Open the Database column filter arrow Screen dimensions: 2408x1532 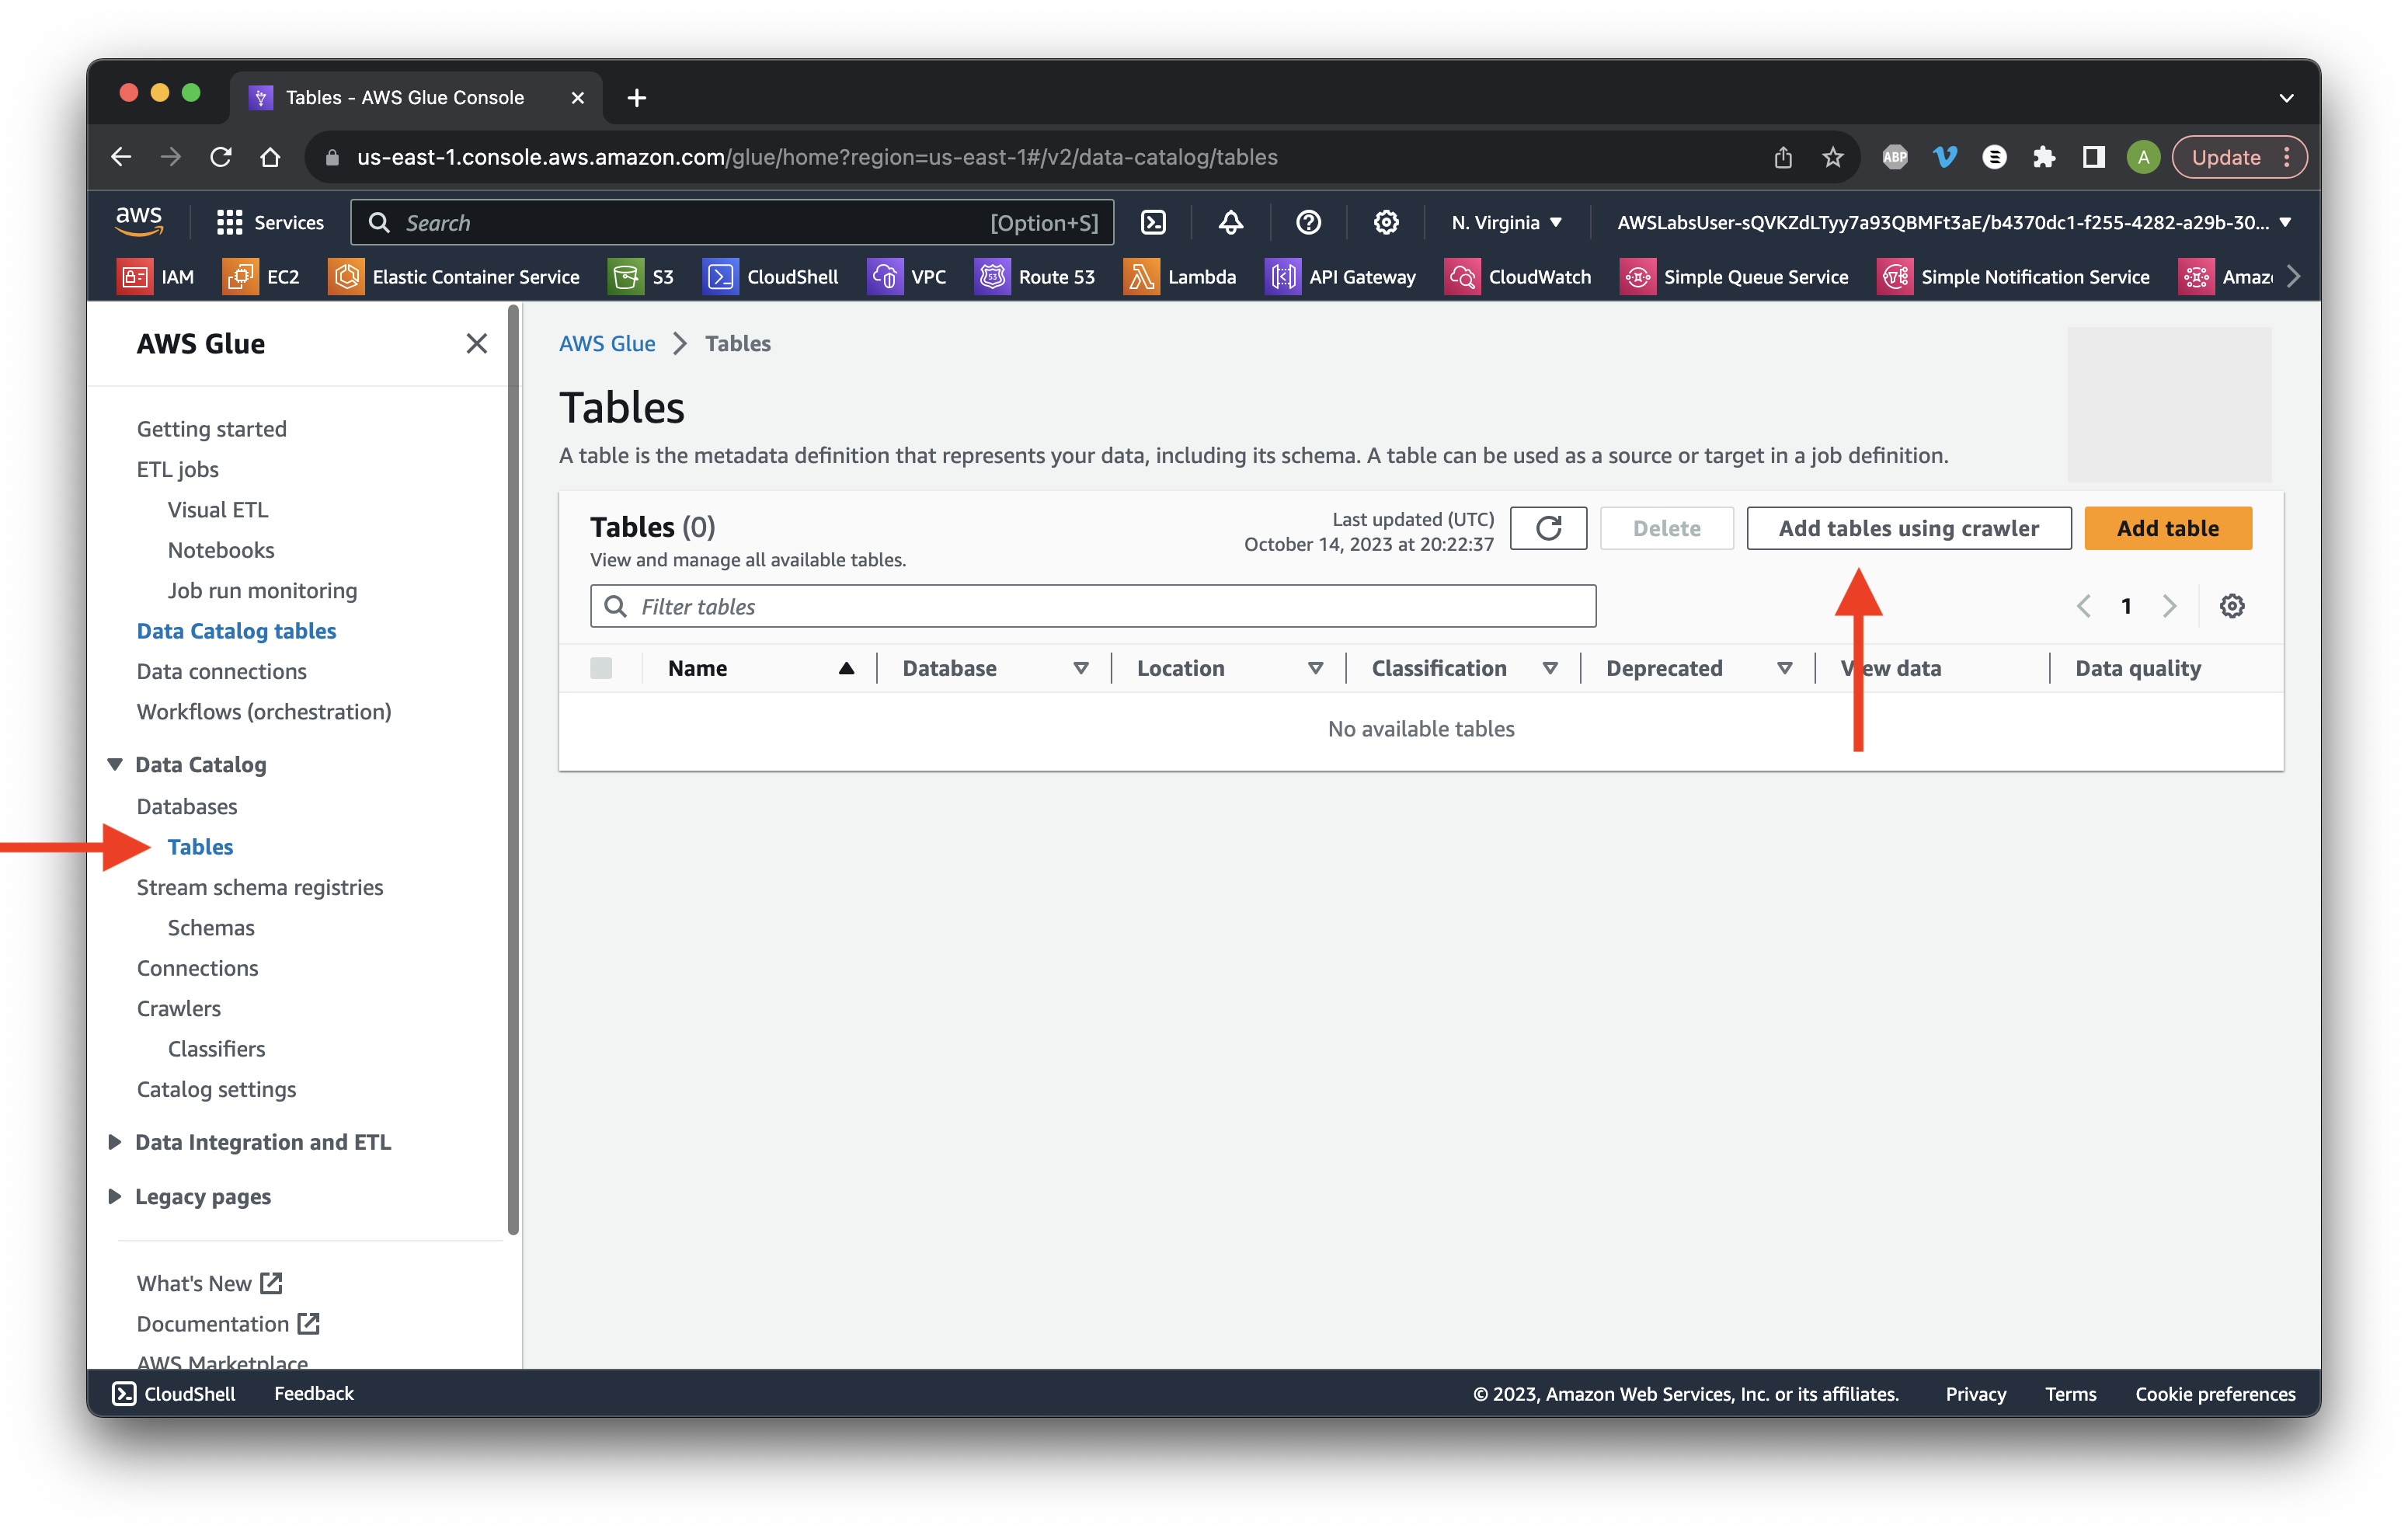(1081, 668)
